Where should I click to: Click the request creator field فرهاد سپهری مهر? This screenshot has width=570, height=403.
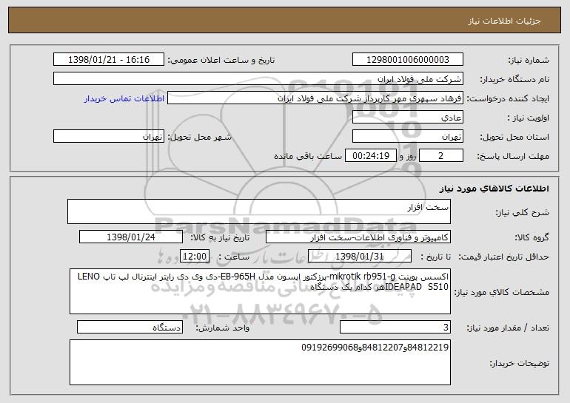coord(315,98)
